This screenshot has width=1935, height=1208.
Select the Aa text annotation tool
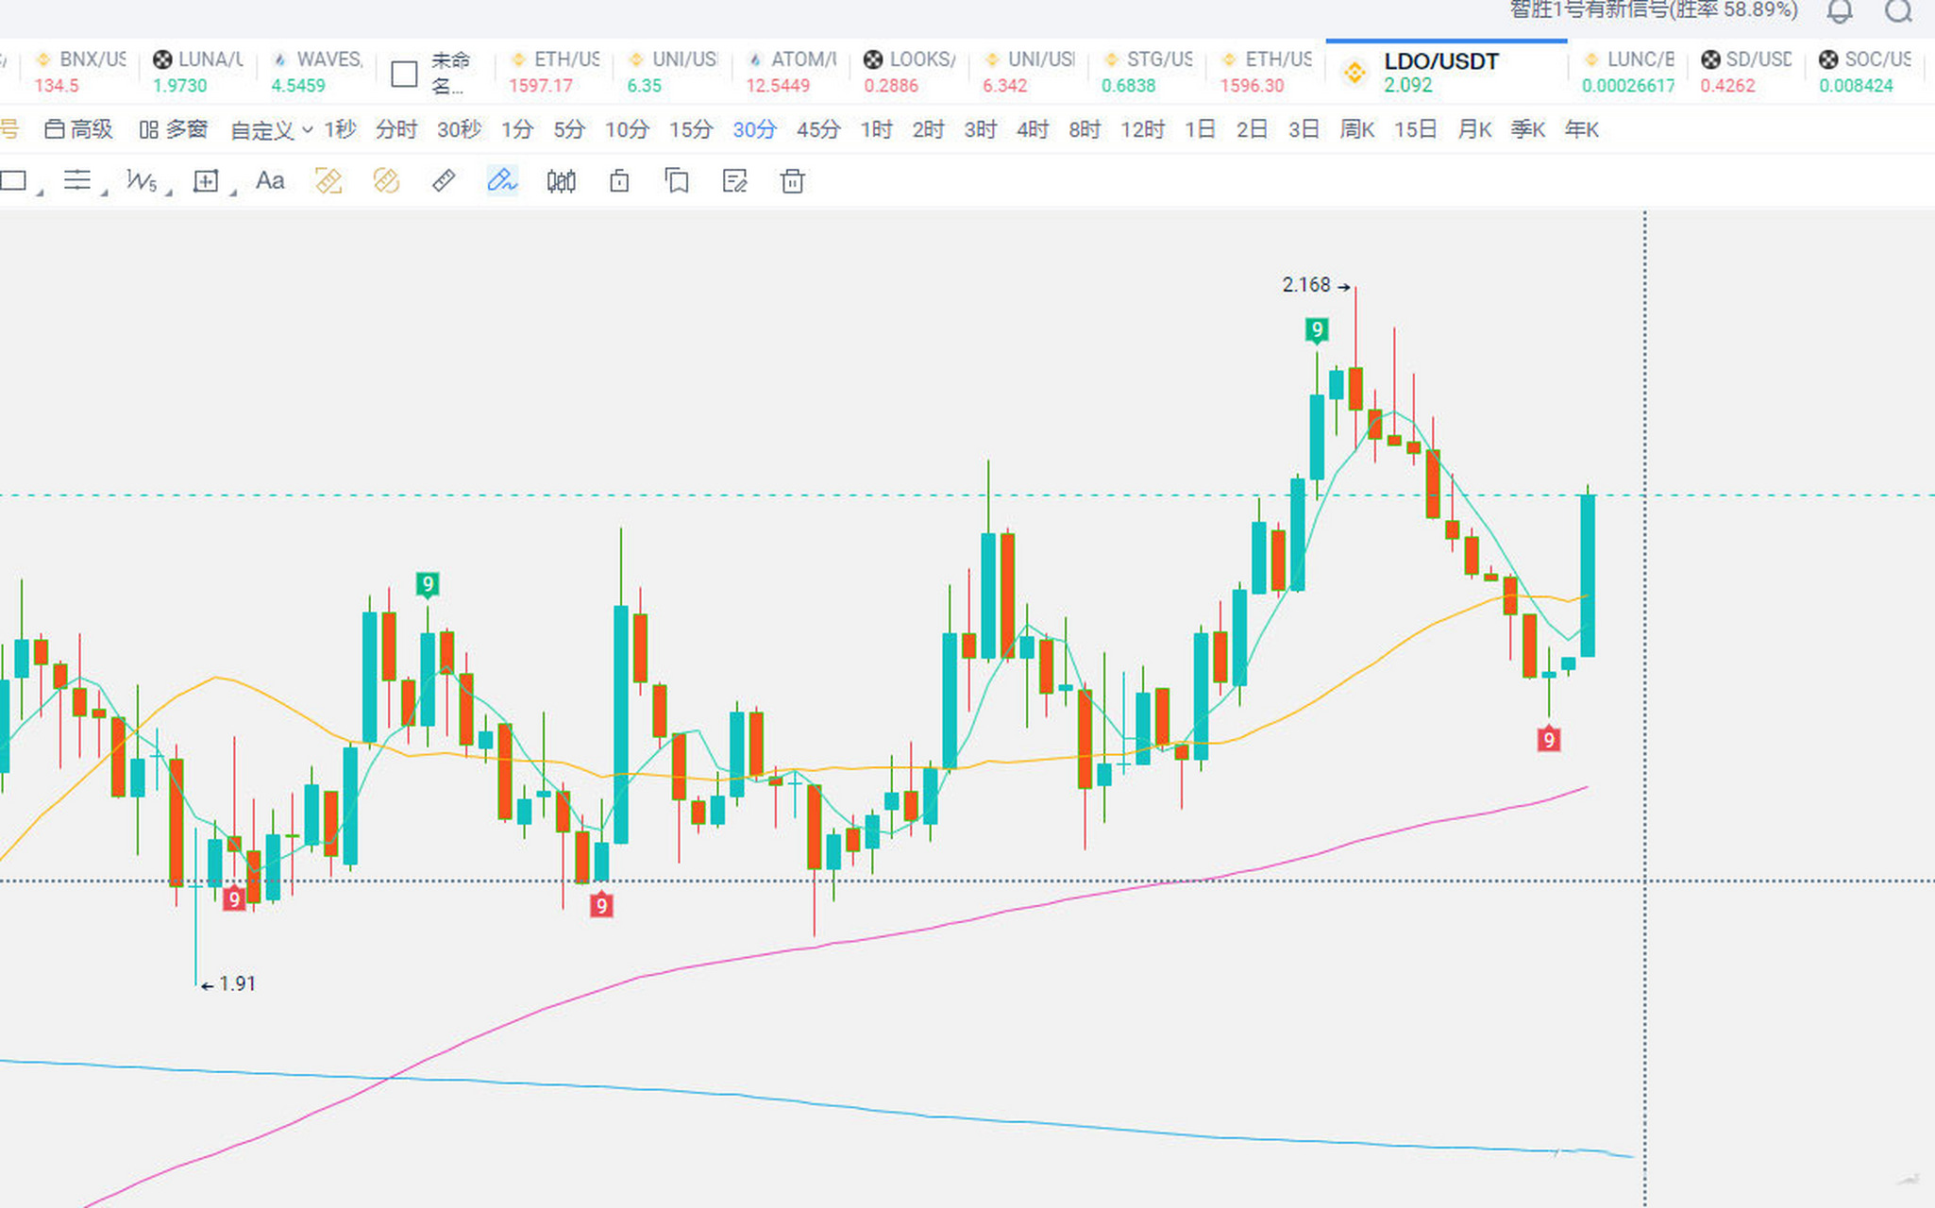(270, 180)
